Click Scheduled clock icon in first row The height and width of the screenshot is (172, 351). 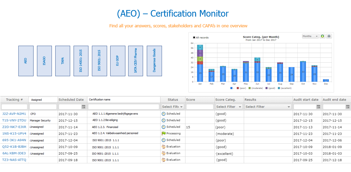pyautogui.click(x=164, y=114)
